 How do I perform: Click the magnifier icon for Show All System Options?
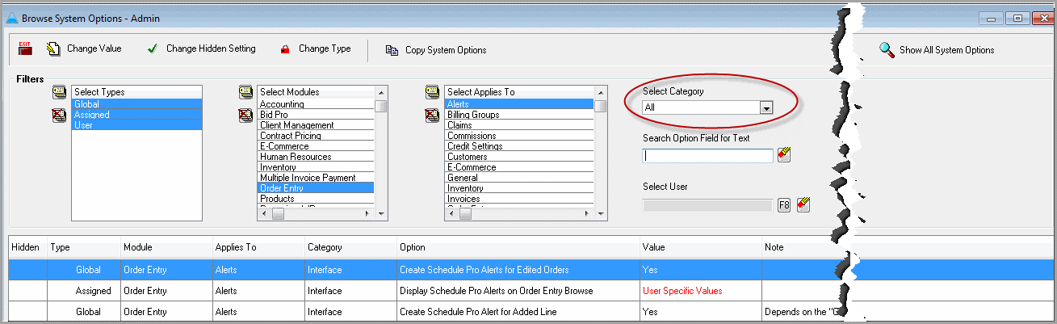pos(887,50)
